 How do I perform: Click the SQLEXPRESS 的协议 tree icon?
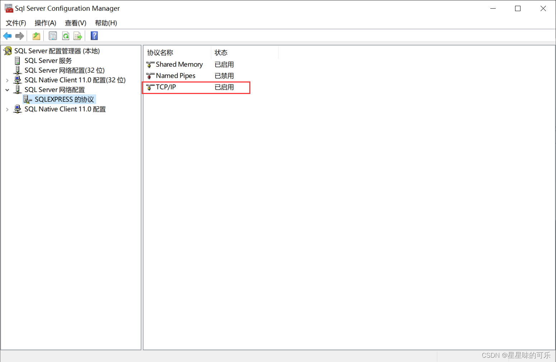point(28,99)
